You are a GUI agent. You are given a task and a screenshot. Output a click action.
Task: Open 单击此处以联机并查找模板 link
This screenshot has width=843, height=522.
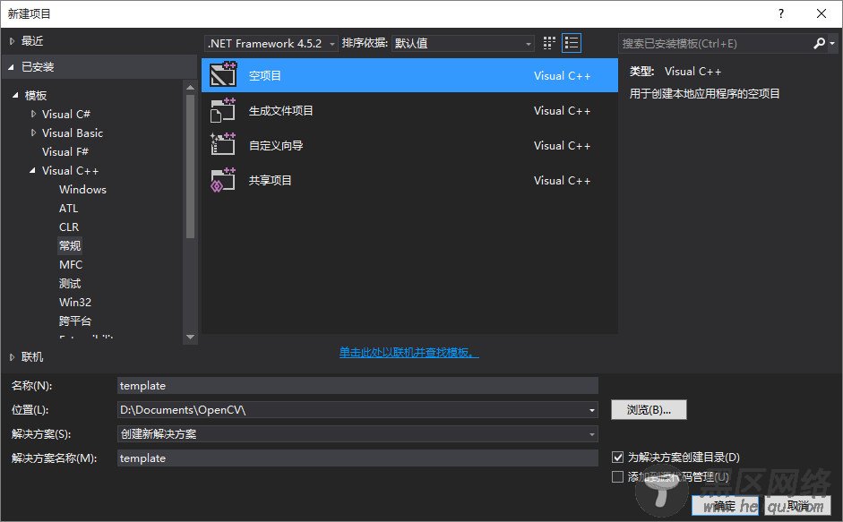coord(409,352)
